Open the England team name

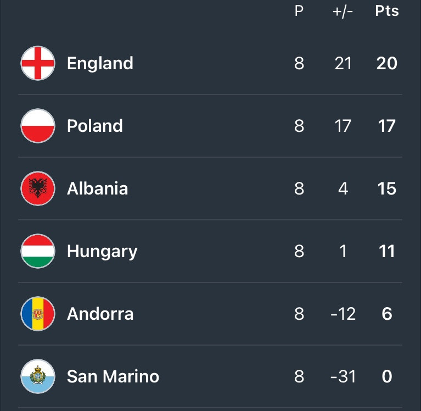(100, 64)
